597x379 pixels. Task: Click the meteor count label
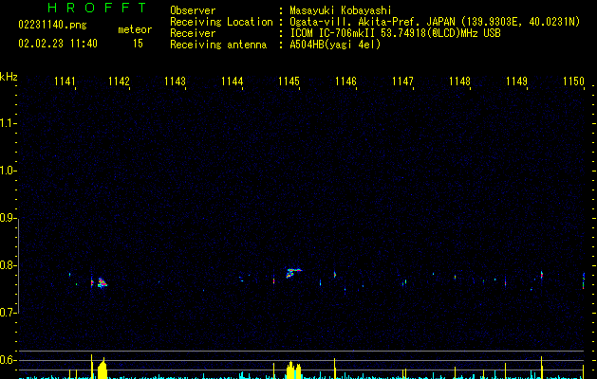135,29
